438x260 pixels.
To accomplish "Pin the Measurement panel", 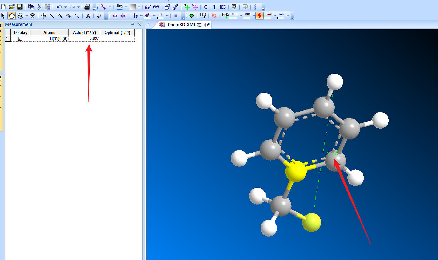I will [x=133, y=24].
